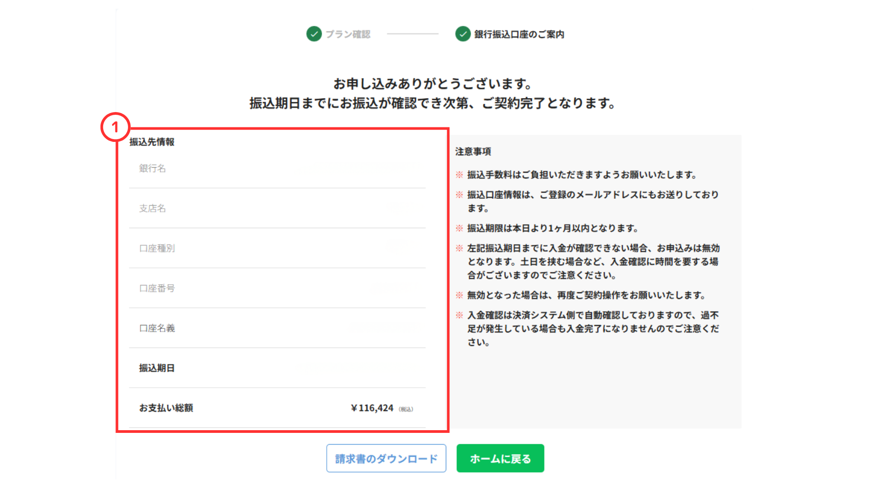The height and width of the screenshot is (488, 869).
Task: Click the 銀行振込口座のご案内 step label
Action: pos(519,34)
